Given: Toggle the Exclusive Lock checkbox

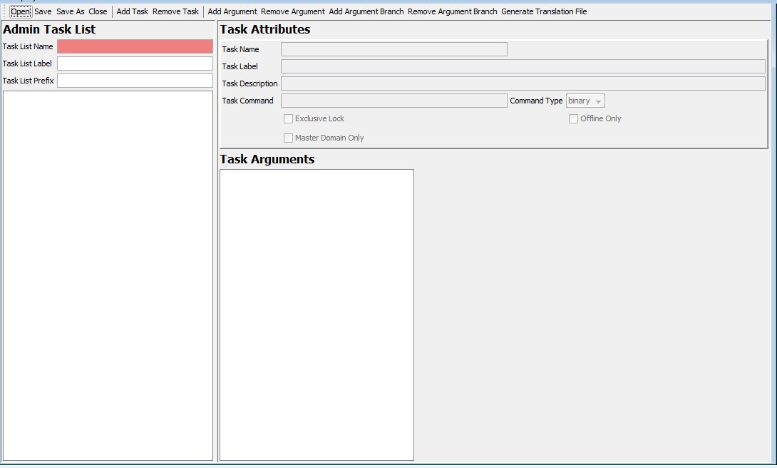Looking at the screenshot, I should click(x=288, y=119).
